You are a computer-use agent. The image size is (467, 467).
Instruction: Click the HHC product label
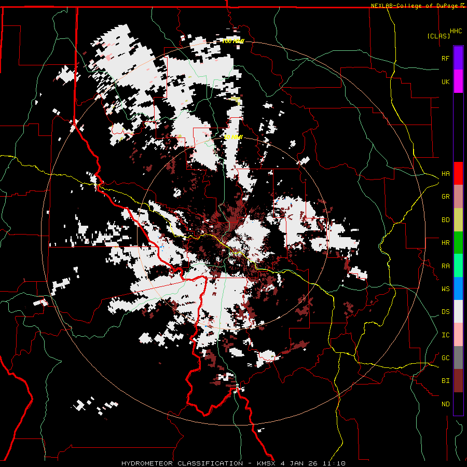(456, 31)
